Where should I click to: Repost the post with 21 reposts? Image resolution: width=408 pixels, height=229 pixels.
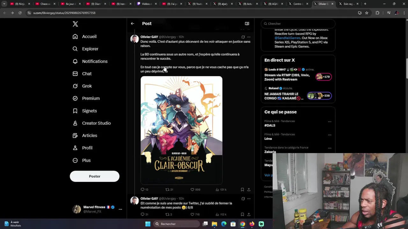point(169,190)
